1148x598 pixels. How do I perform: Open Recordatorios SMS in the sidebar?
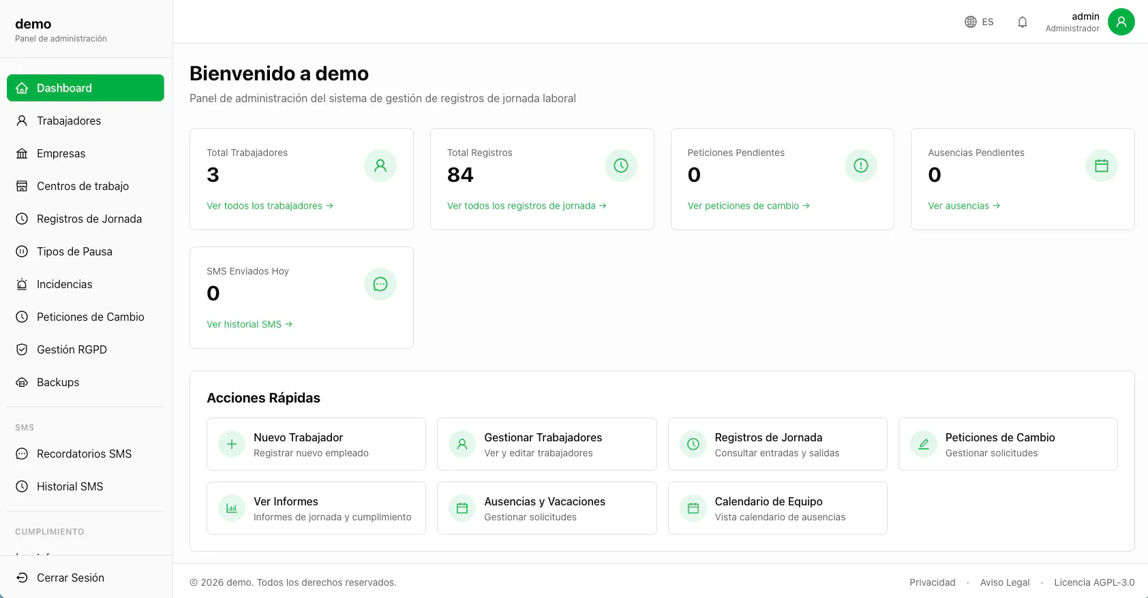point(85,454)
